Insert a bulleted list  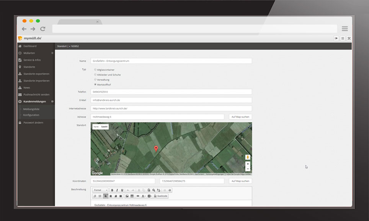point(100,196)
